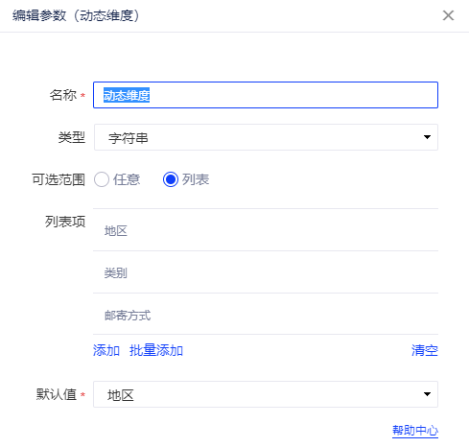Click the caret arrow of the 默认值 combo box

(427, 394)
